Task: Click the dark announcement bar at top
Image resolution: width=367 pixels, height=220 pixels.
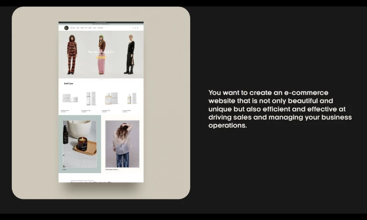Action: (x=101, y=22)
